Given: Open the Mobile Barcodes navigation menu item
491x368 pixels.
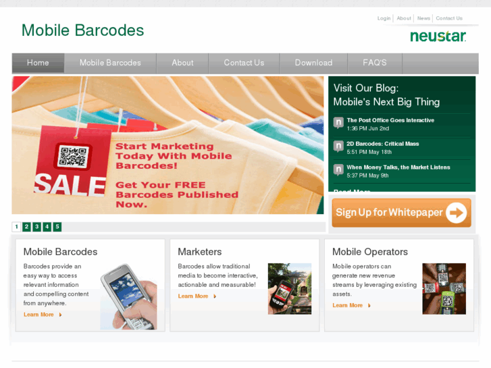Looking at the screenshot, I should [110, 63].
